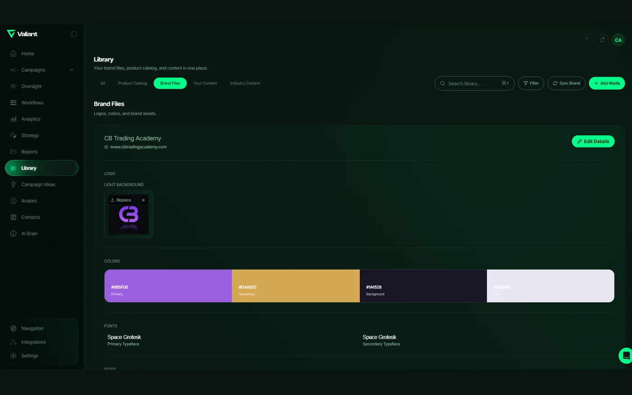Open Workflows via its list icon
The image size is (632, 395).
[14, 103]
